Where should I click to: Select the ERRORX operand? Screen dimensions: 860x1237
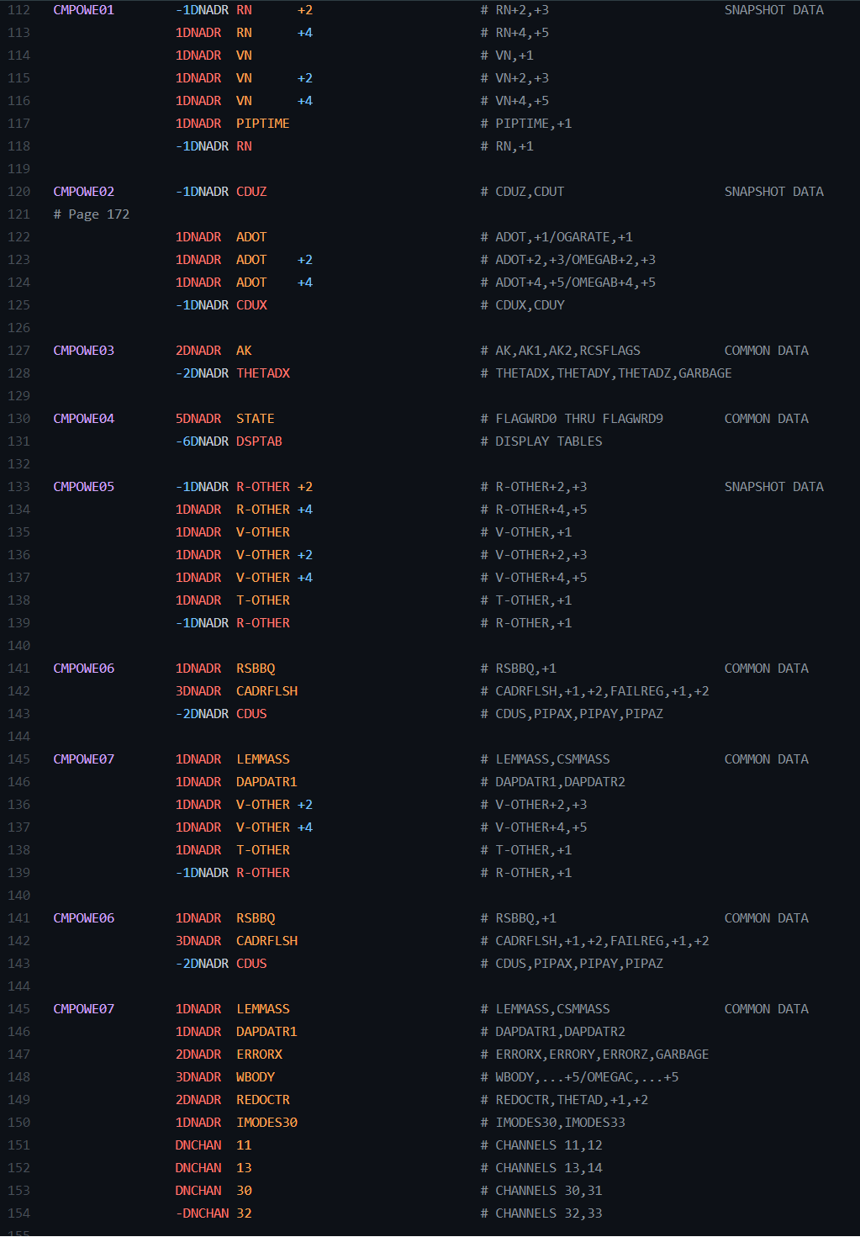pyautogui.click(x=259, y=1055)
